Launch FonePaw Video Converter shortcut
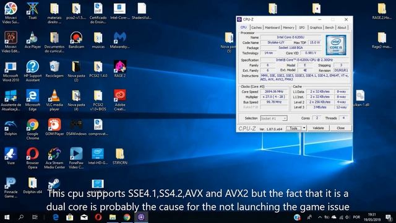 click(x=76, y=158)
